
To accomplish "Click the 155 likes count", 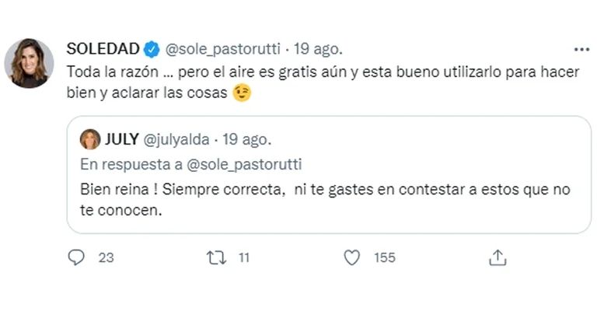I will [x=384, y=257].
